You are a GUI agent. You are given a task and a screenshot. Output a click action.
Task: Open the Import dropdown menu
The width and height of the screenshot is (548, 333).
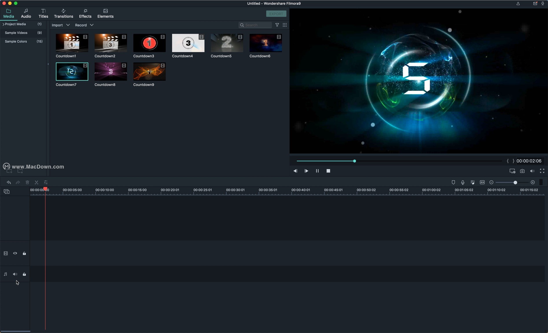pos(60,25)
